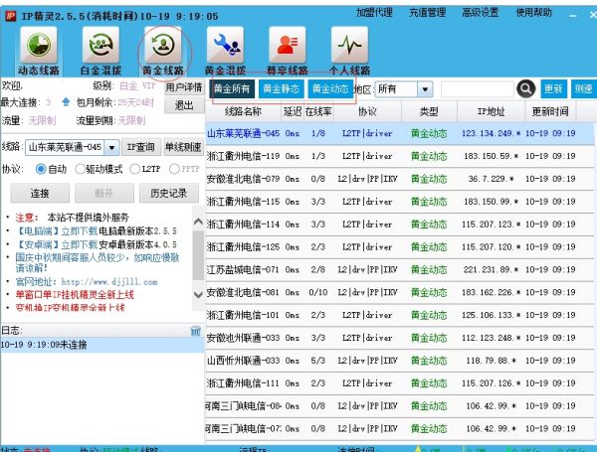Viewport: 597px width, 452px height.
Task: Click the 测速 speed test button
Action: (583, 89)
